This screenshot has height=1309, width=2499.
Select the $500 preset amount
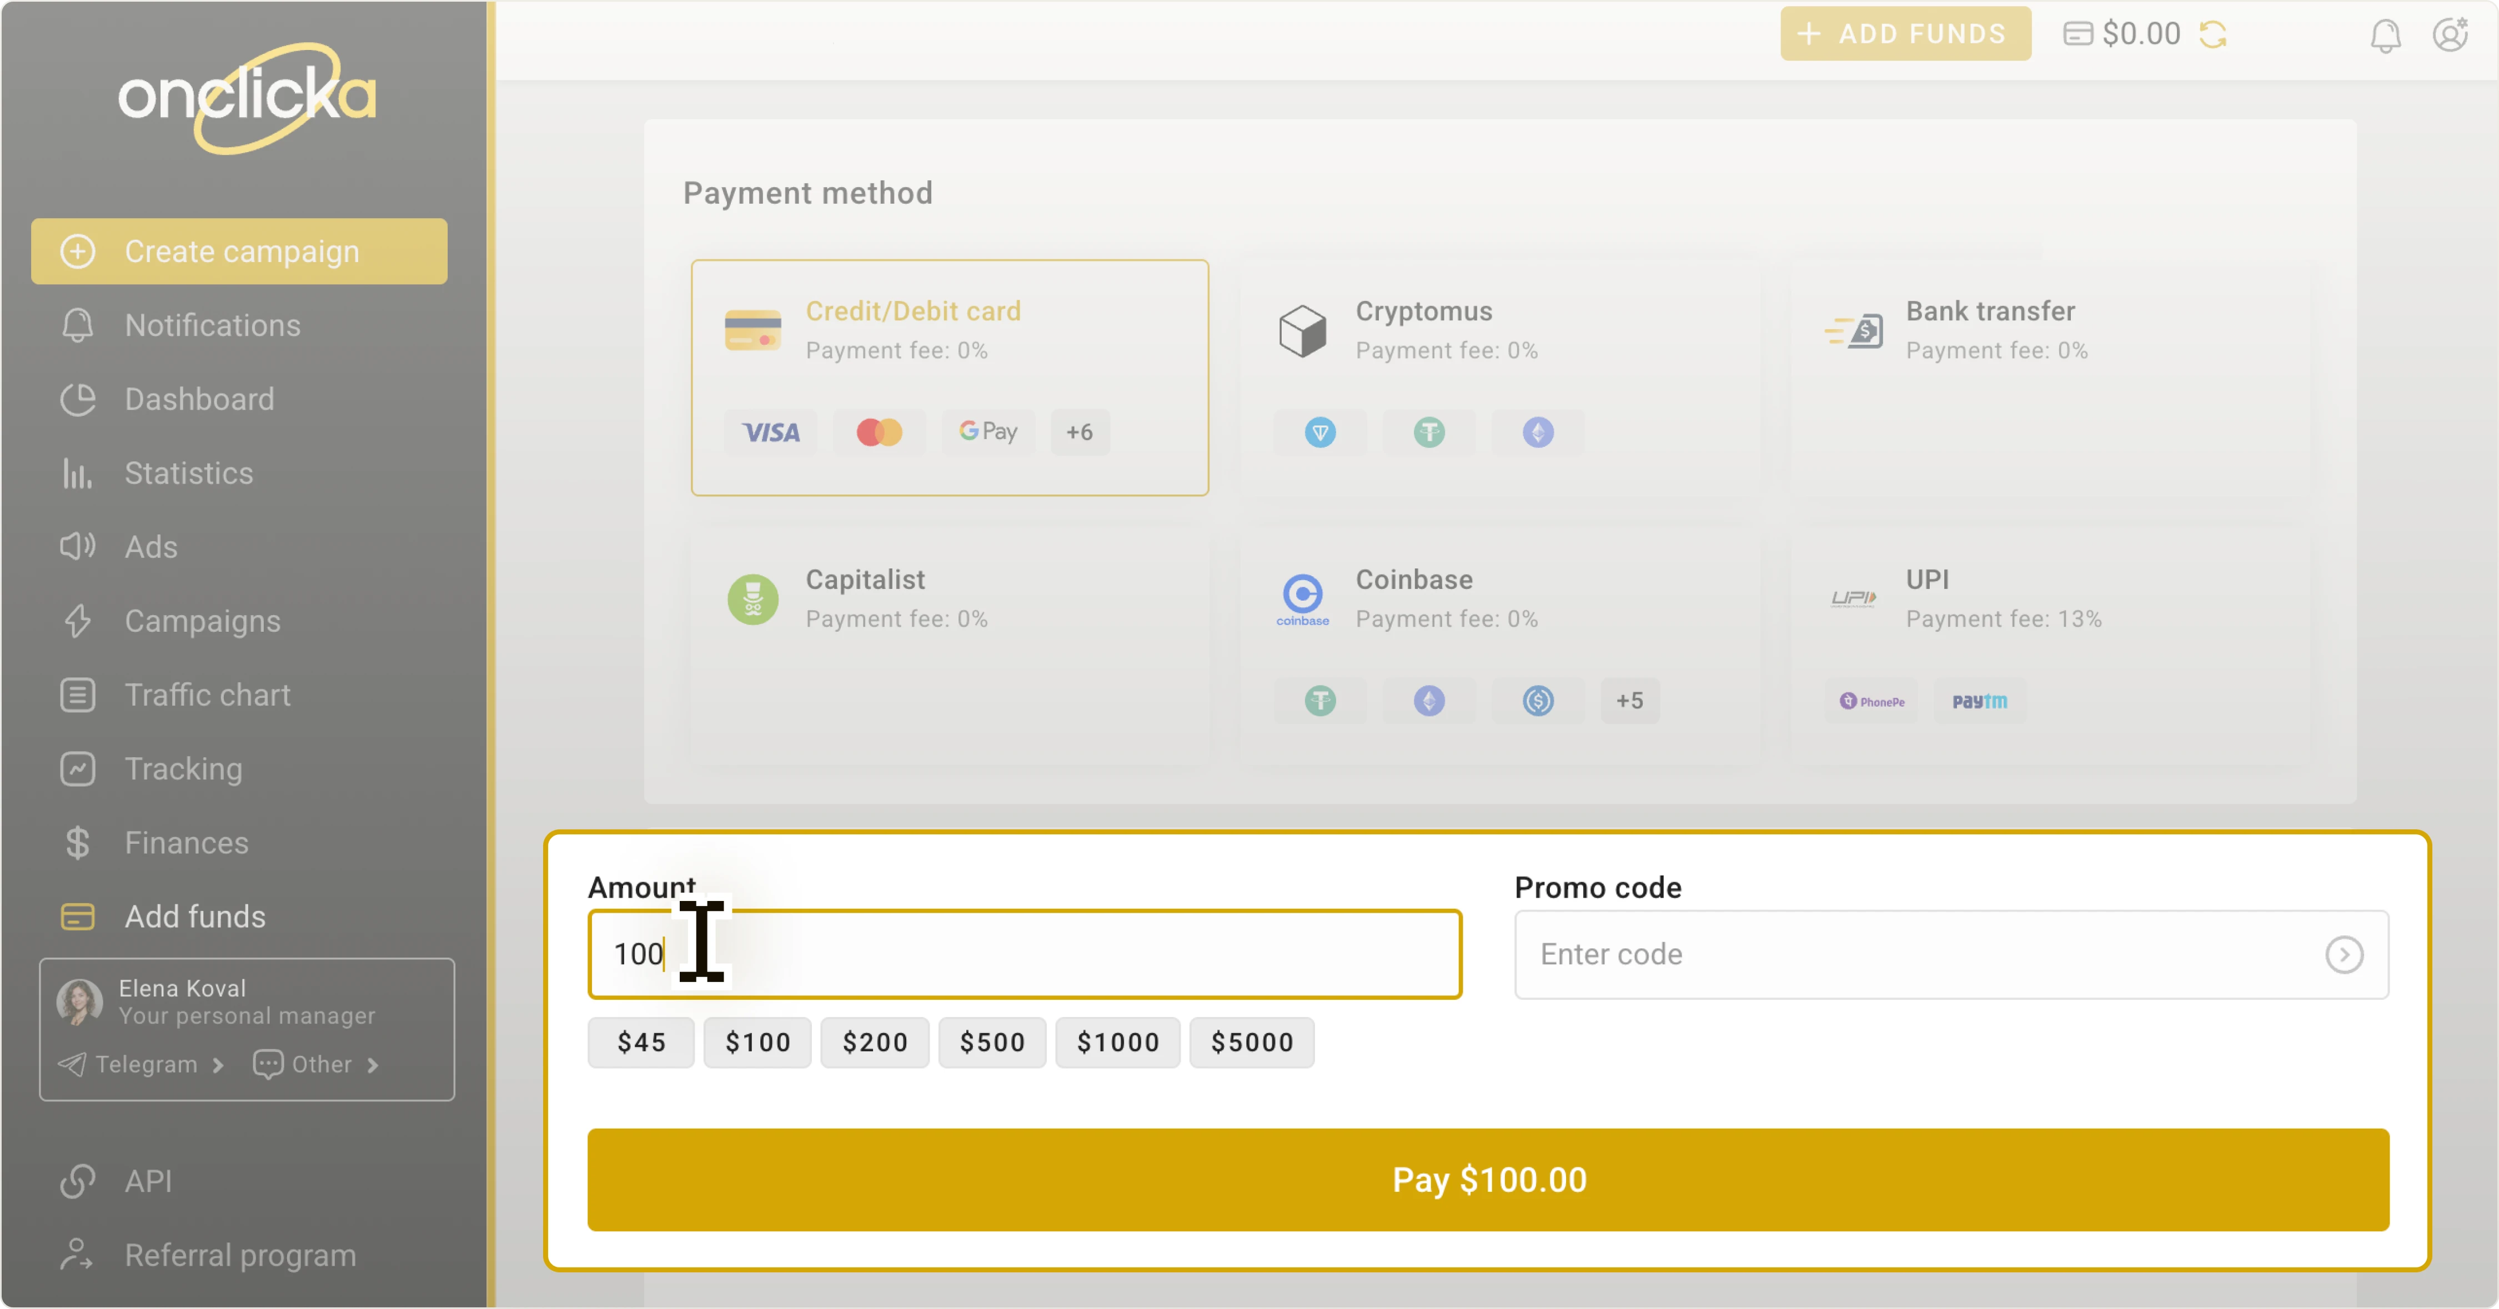991,1043
